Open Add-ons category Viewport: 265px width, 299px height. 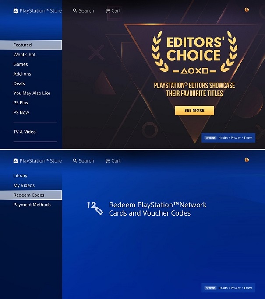(22, 74)
